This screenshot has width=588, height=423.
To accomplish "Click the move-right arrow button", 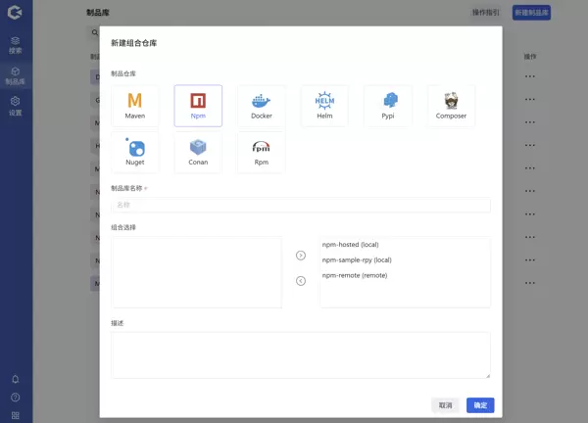I will click(301, 256).
